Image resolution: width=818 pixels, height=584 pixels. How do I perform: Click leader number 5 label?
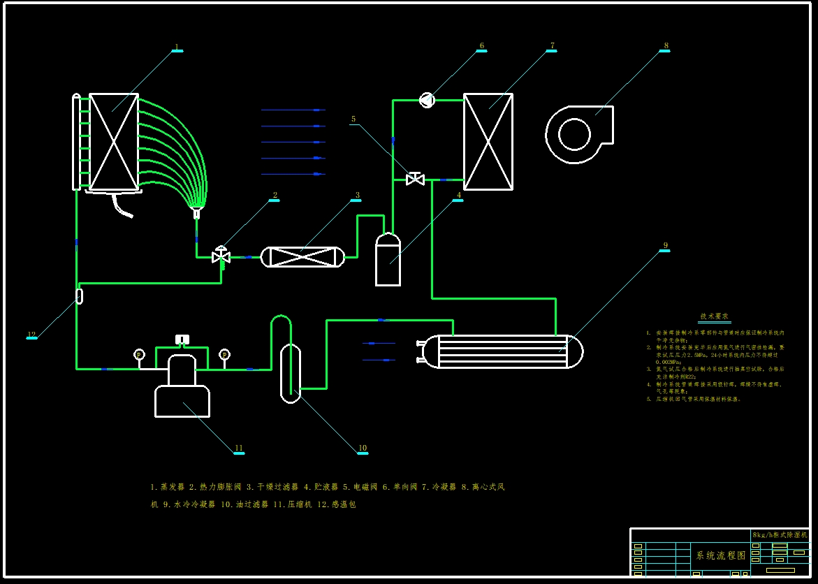[x=353, y=119]
